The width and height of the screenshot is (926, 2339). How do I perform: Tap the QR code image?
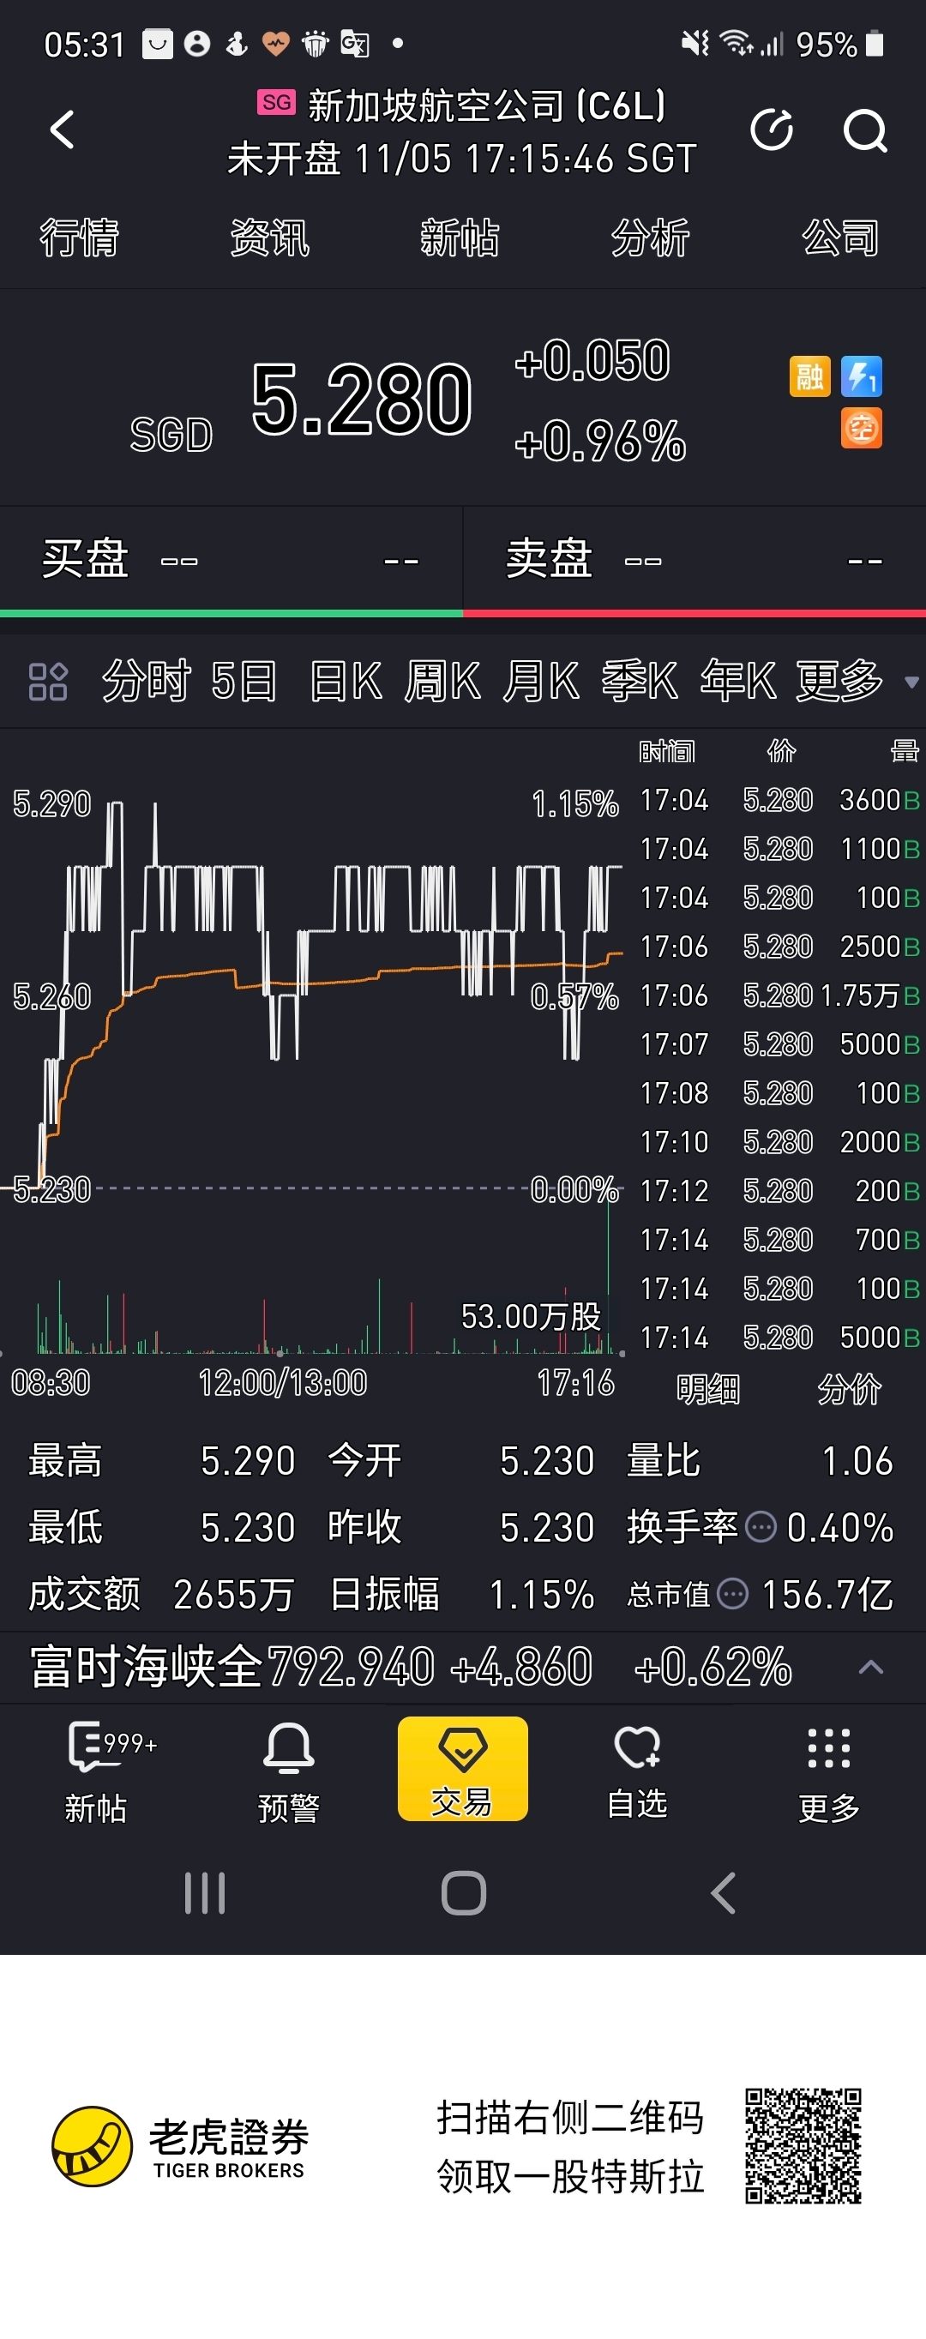coord(803,2146)
